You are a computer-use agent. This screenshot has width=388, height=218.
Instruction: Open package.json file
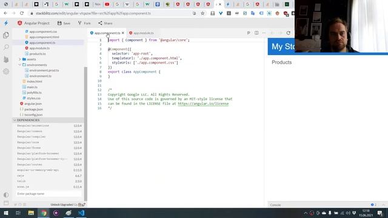point(34,109)
